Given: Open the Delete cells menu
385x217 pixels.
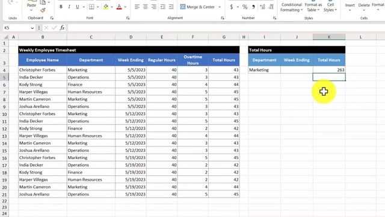Looking at the screenshot, I should tap(364, 7).
